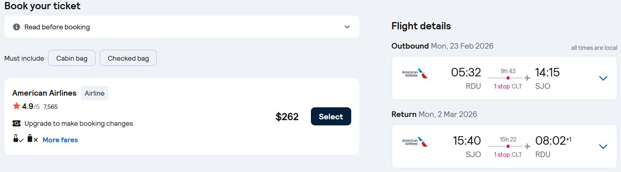Image resolution: width=621 pixels, height=172 pixels.
Task: Click the American Airlines logo on outbound flight
Action: [415, 74]
